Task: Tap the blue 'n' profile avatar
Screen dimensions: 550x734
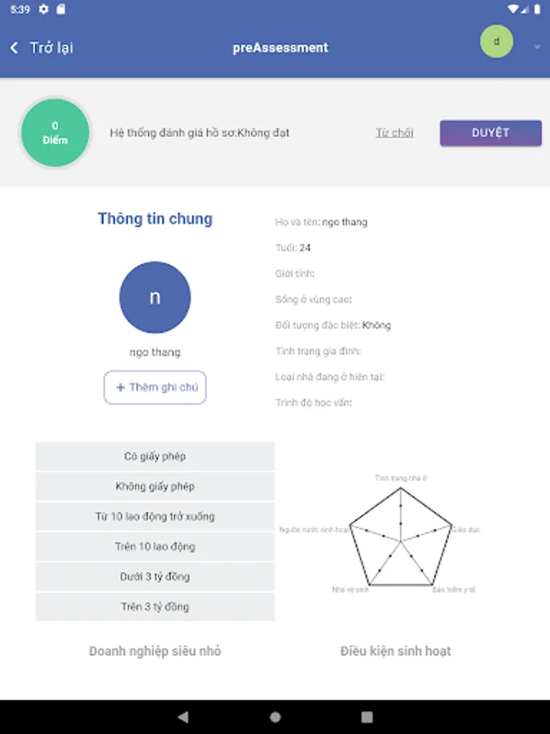Action: pos(155,298)
